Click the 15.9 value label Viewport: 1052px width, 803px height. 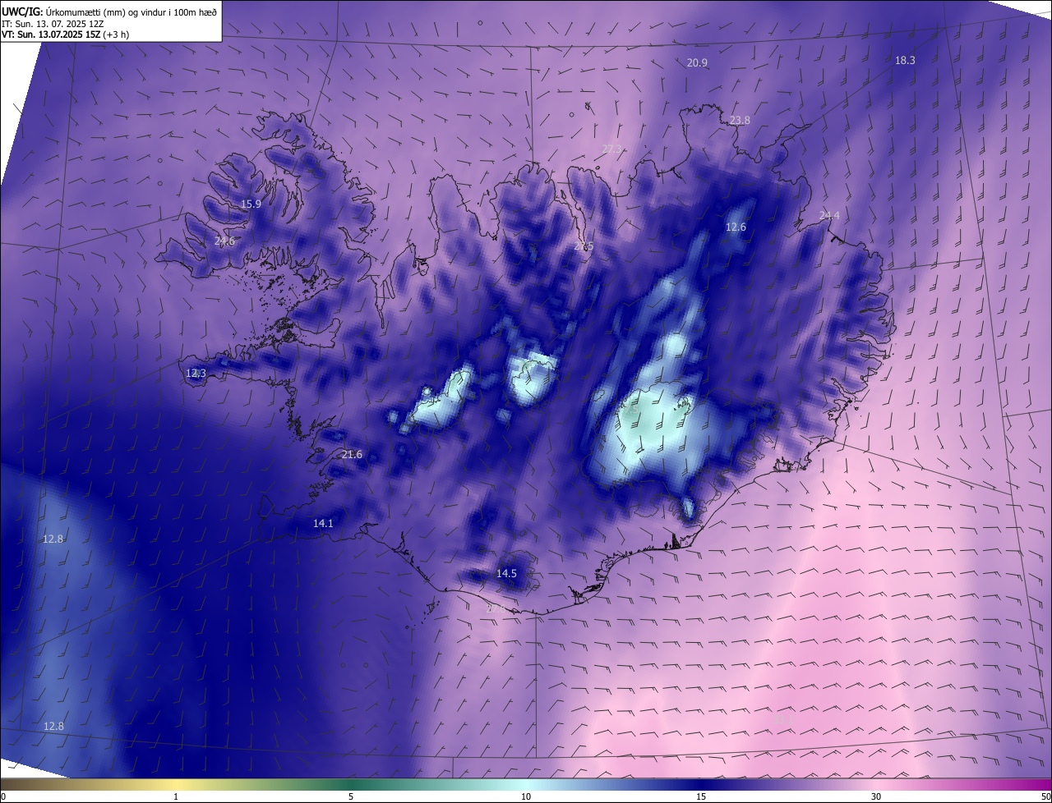[251, 204]
